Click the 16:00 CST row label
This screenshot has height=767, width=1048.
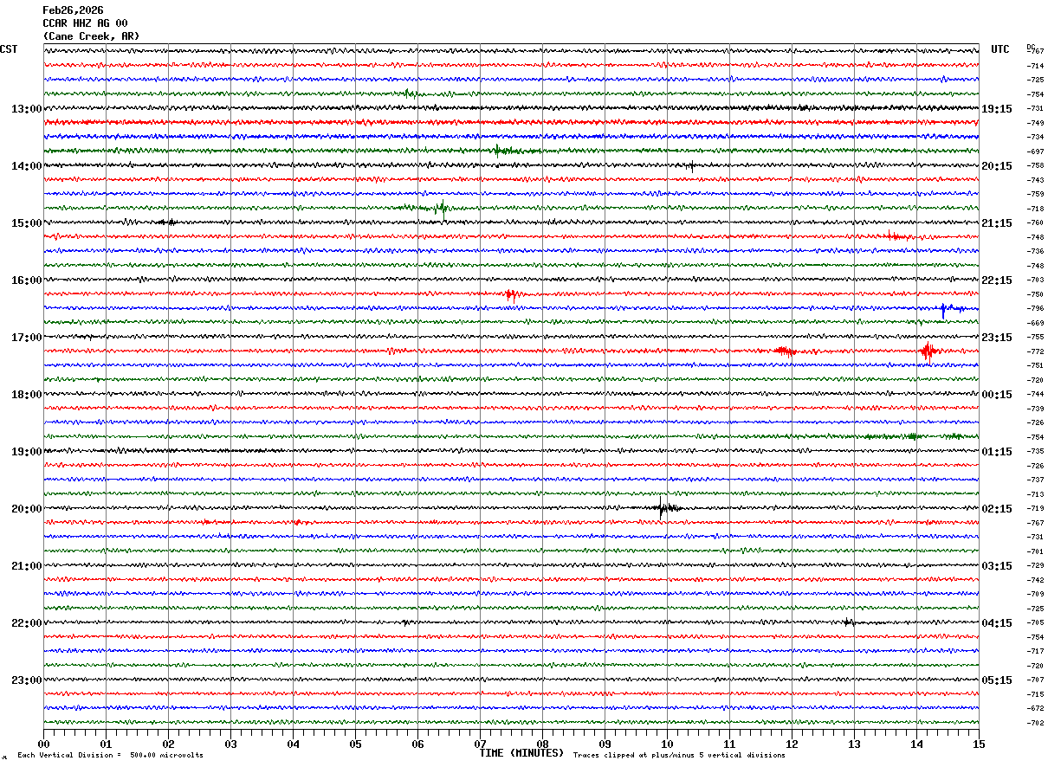click(x=26, y=280)
